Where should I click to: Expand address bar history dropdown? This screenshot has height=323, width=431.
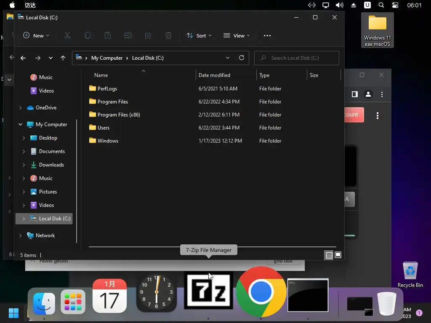[228, 58]
